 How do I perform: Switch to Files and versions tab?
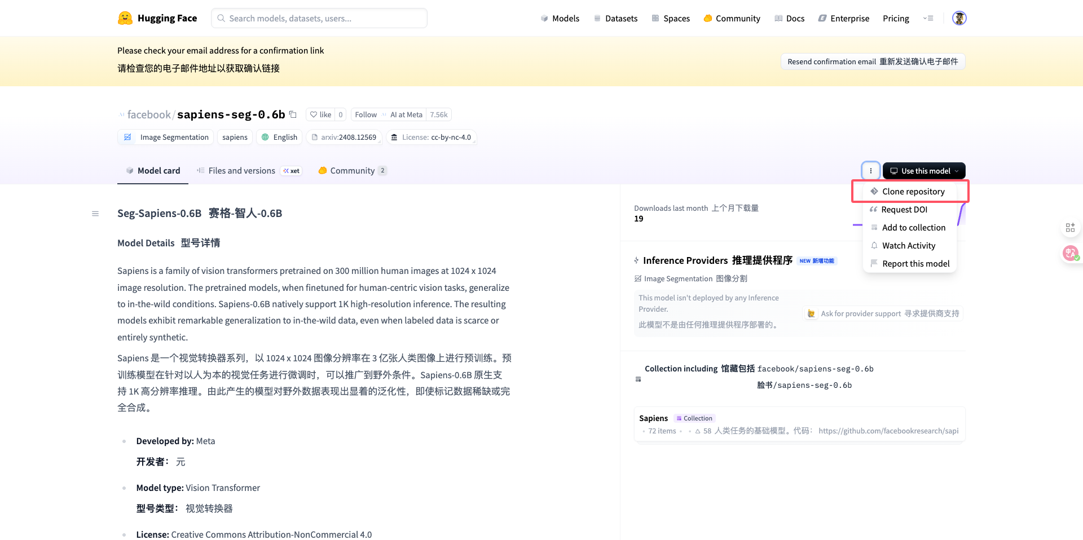pyautogui.click(x=249, y=171)
